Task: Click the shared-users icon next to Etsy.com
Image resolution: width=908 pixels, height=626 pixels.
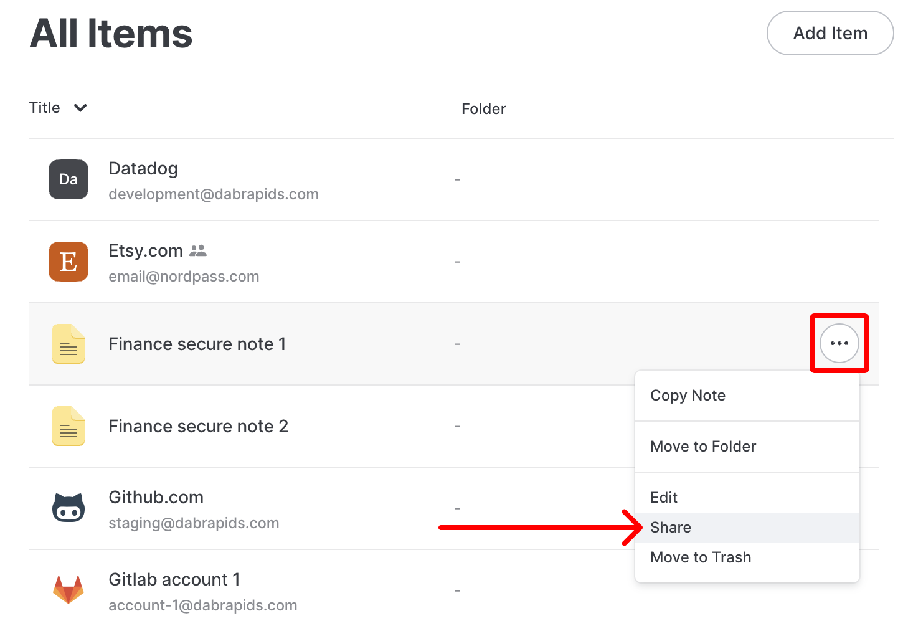Action: 198,250
